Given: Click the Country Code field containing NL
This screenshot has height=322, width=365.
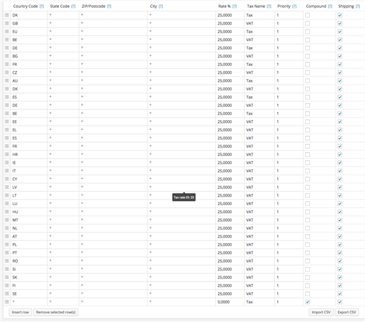Looking at the screenshot, I should [29, 228].
